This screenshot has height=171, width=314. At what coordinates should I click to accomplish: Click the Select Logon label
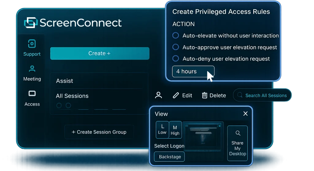pos(169,146)
